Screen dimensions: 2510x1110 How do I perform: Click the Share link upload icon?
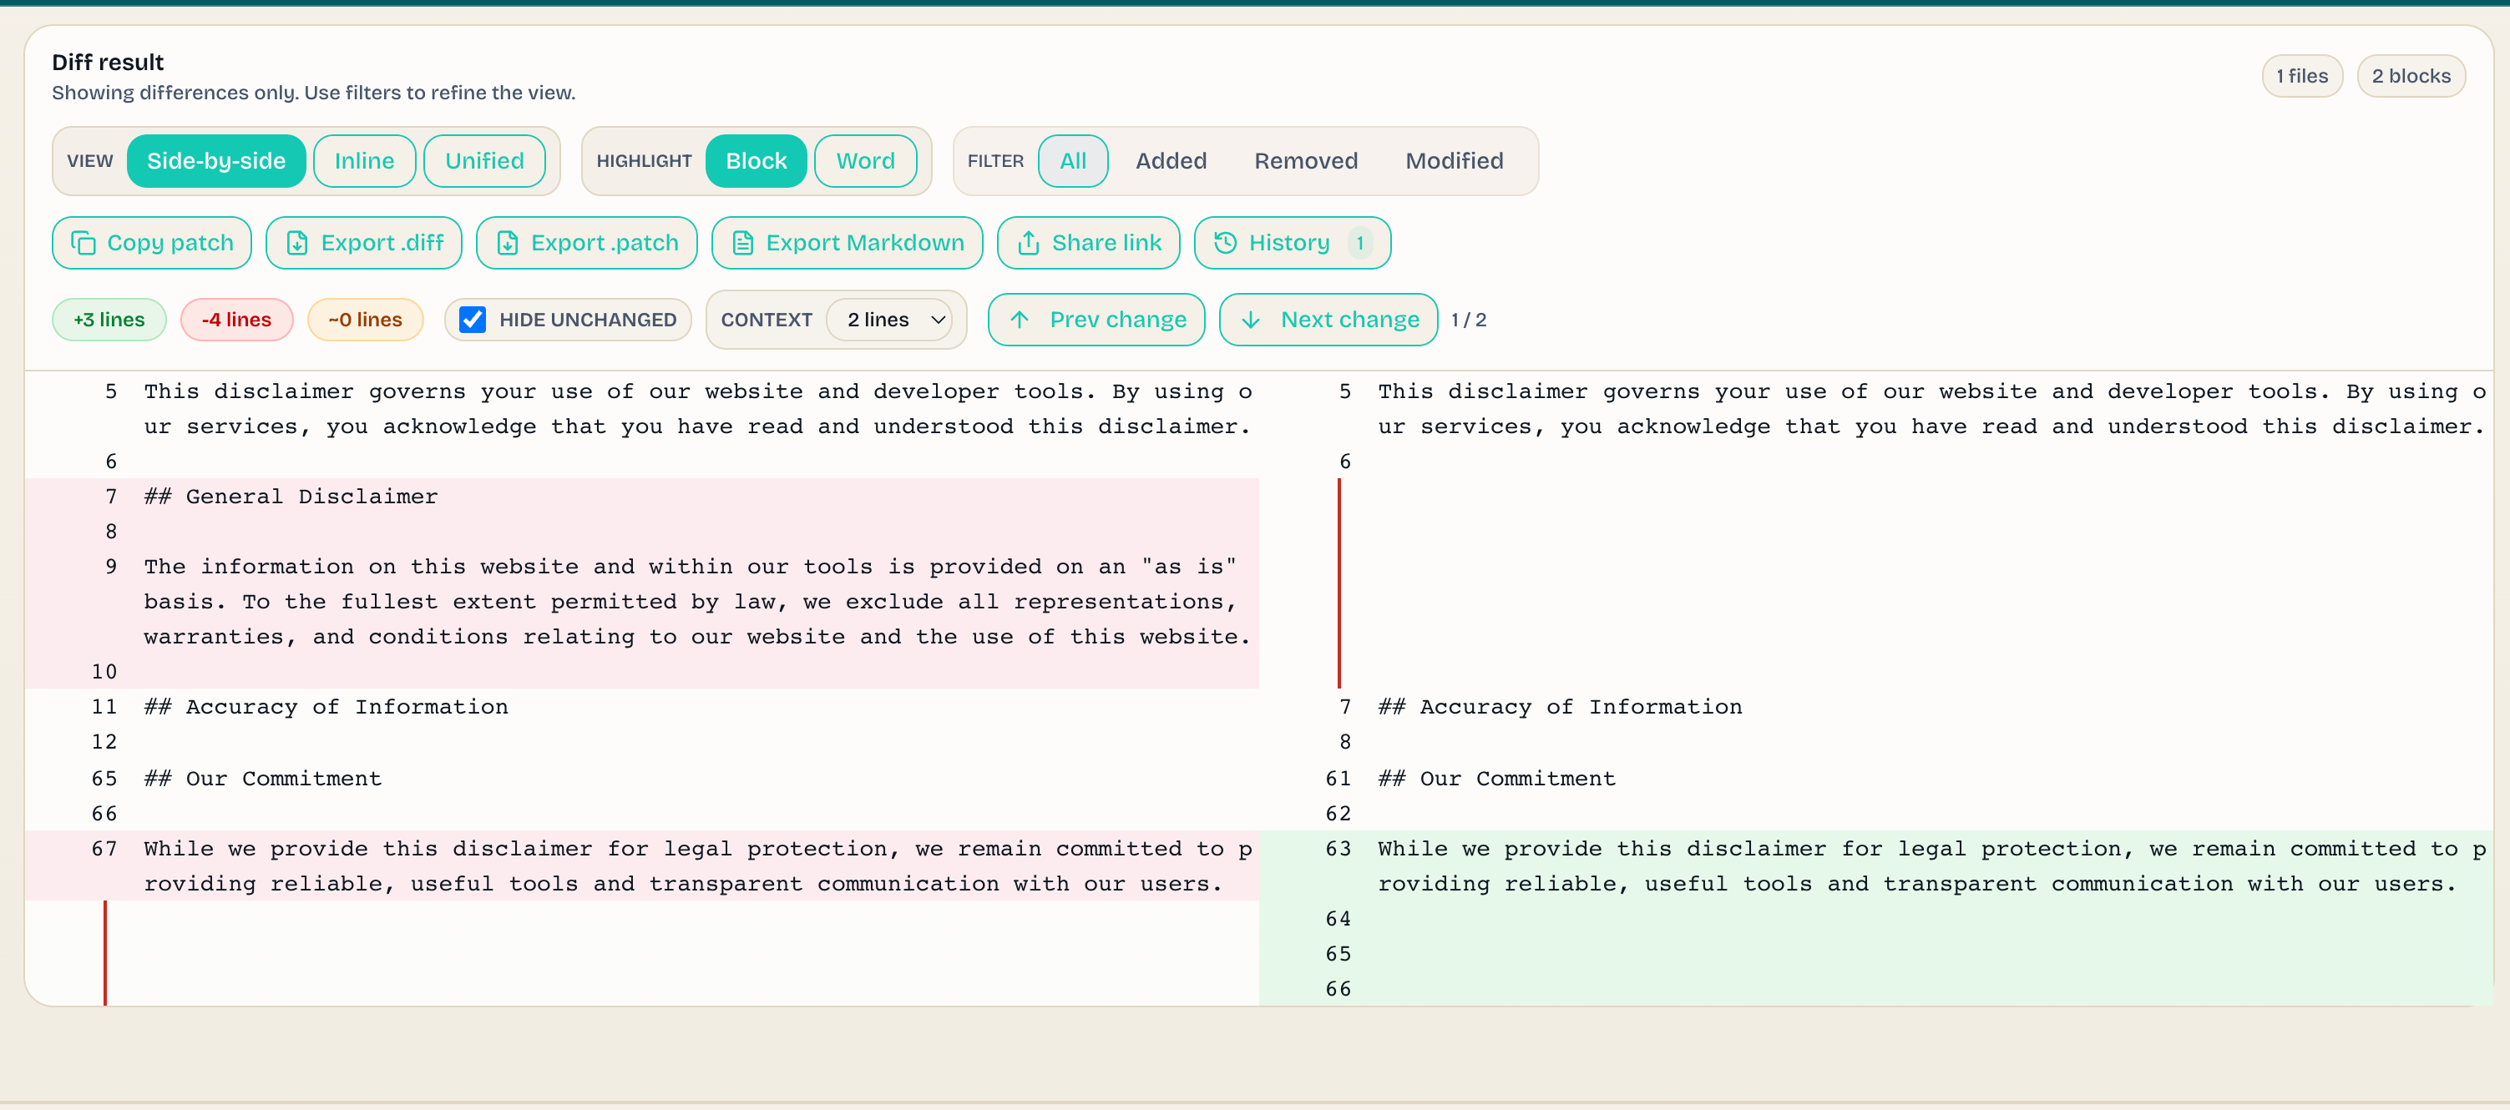1029,242
